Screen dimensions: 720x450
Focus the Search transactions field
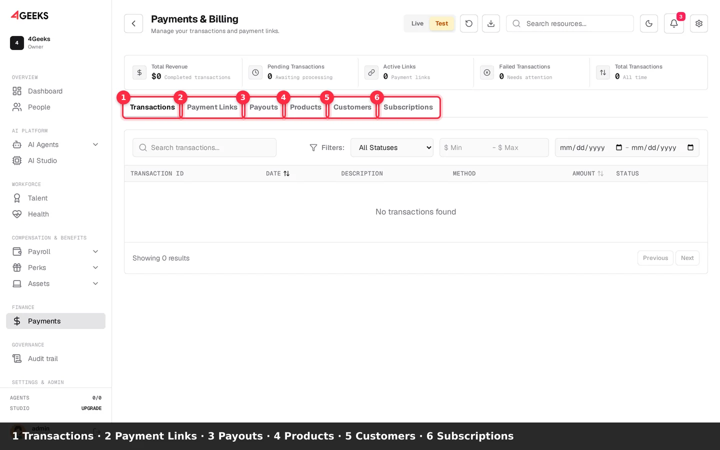point(204,147)
